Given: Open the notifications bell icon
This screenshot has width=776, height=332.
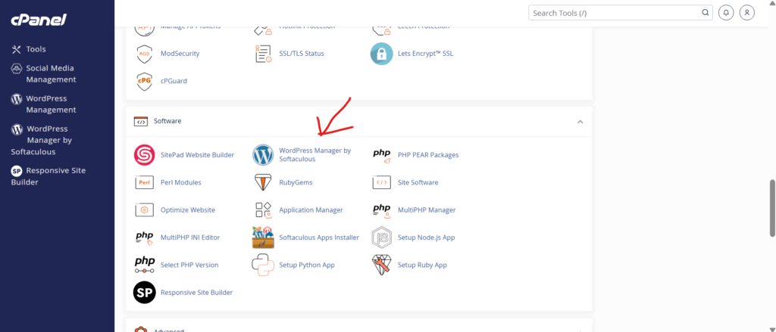Looking at the screenshot, I should coord(727,13).
